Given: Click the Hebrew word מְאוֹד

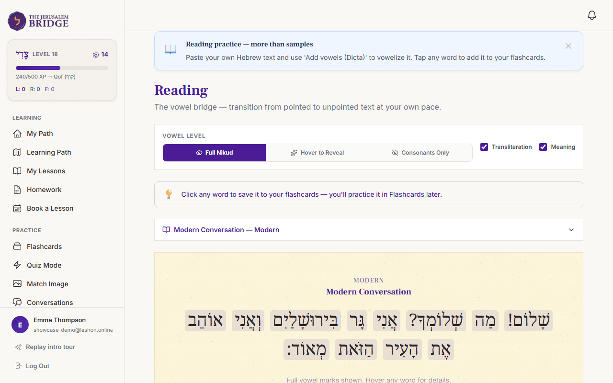Looking at the screenshot, I should (x=306, y=349).
